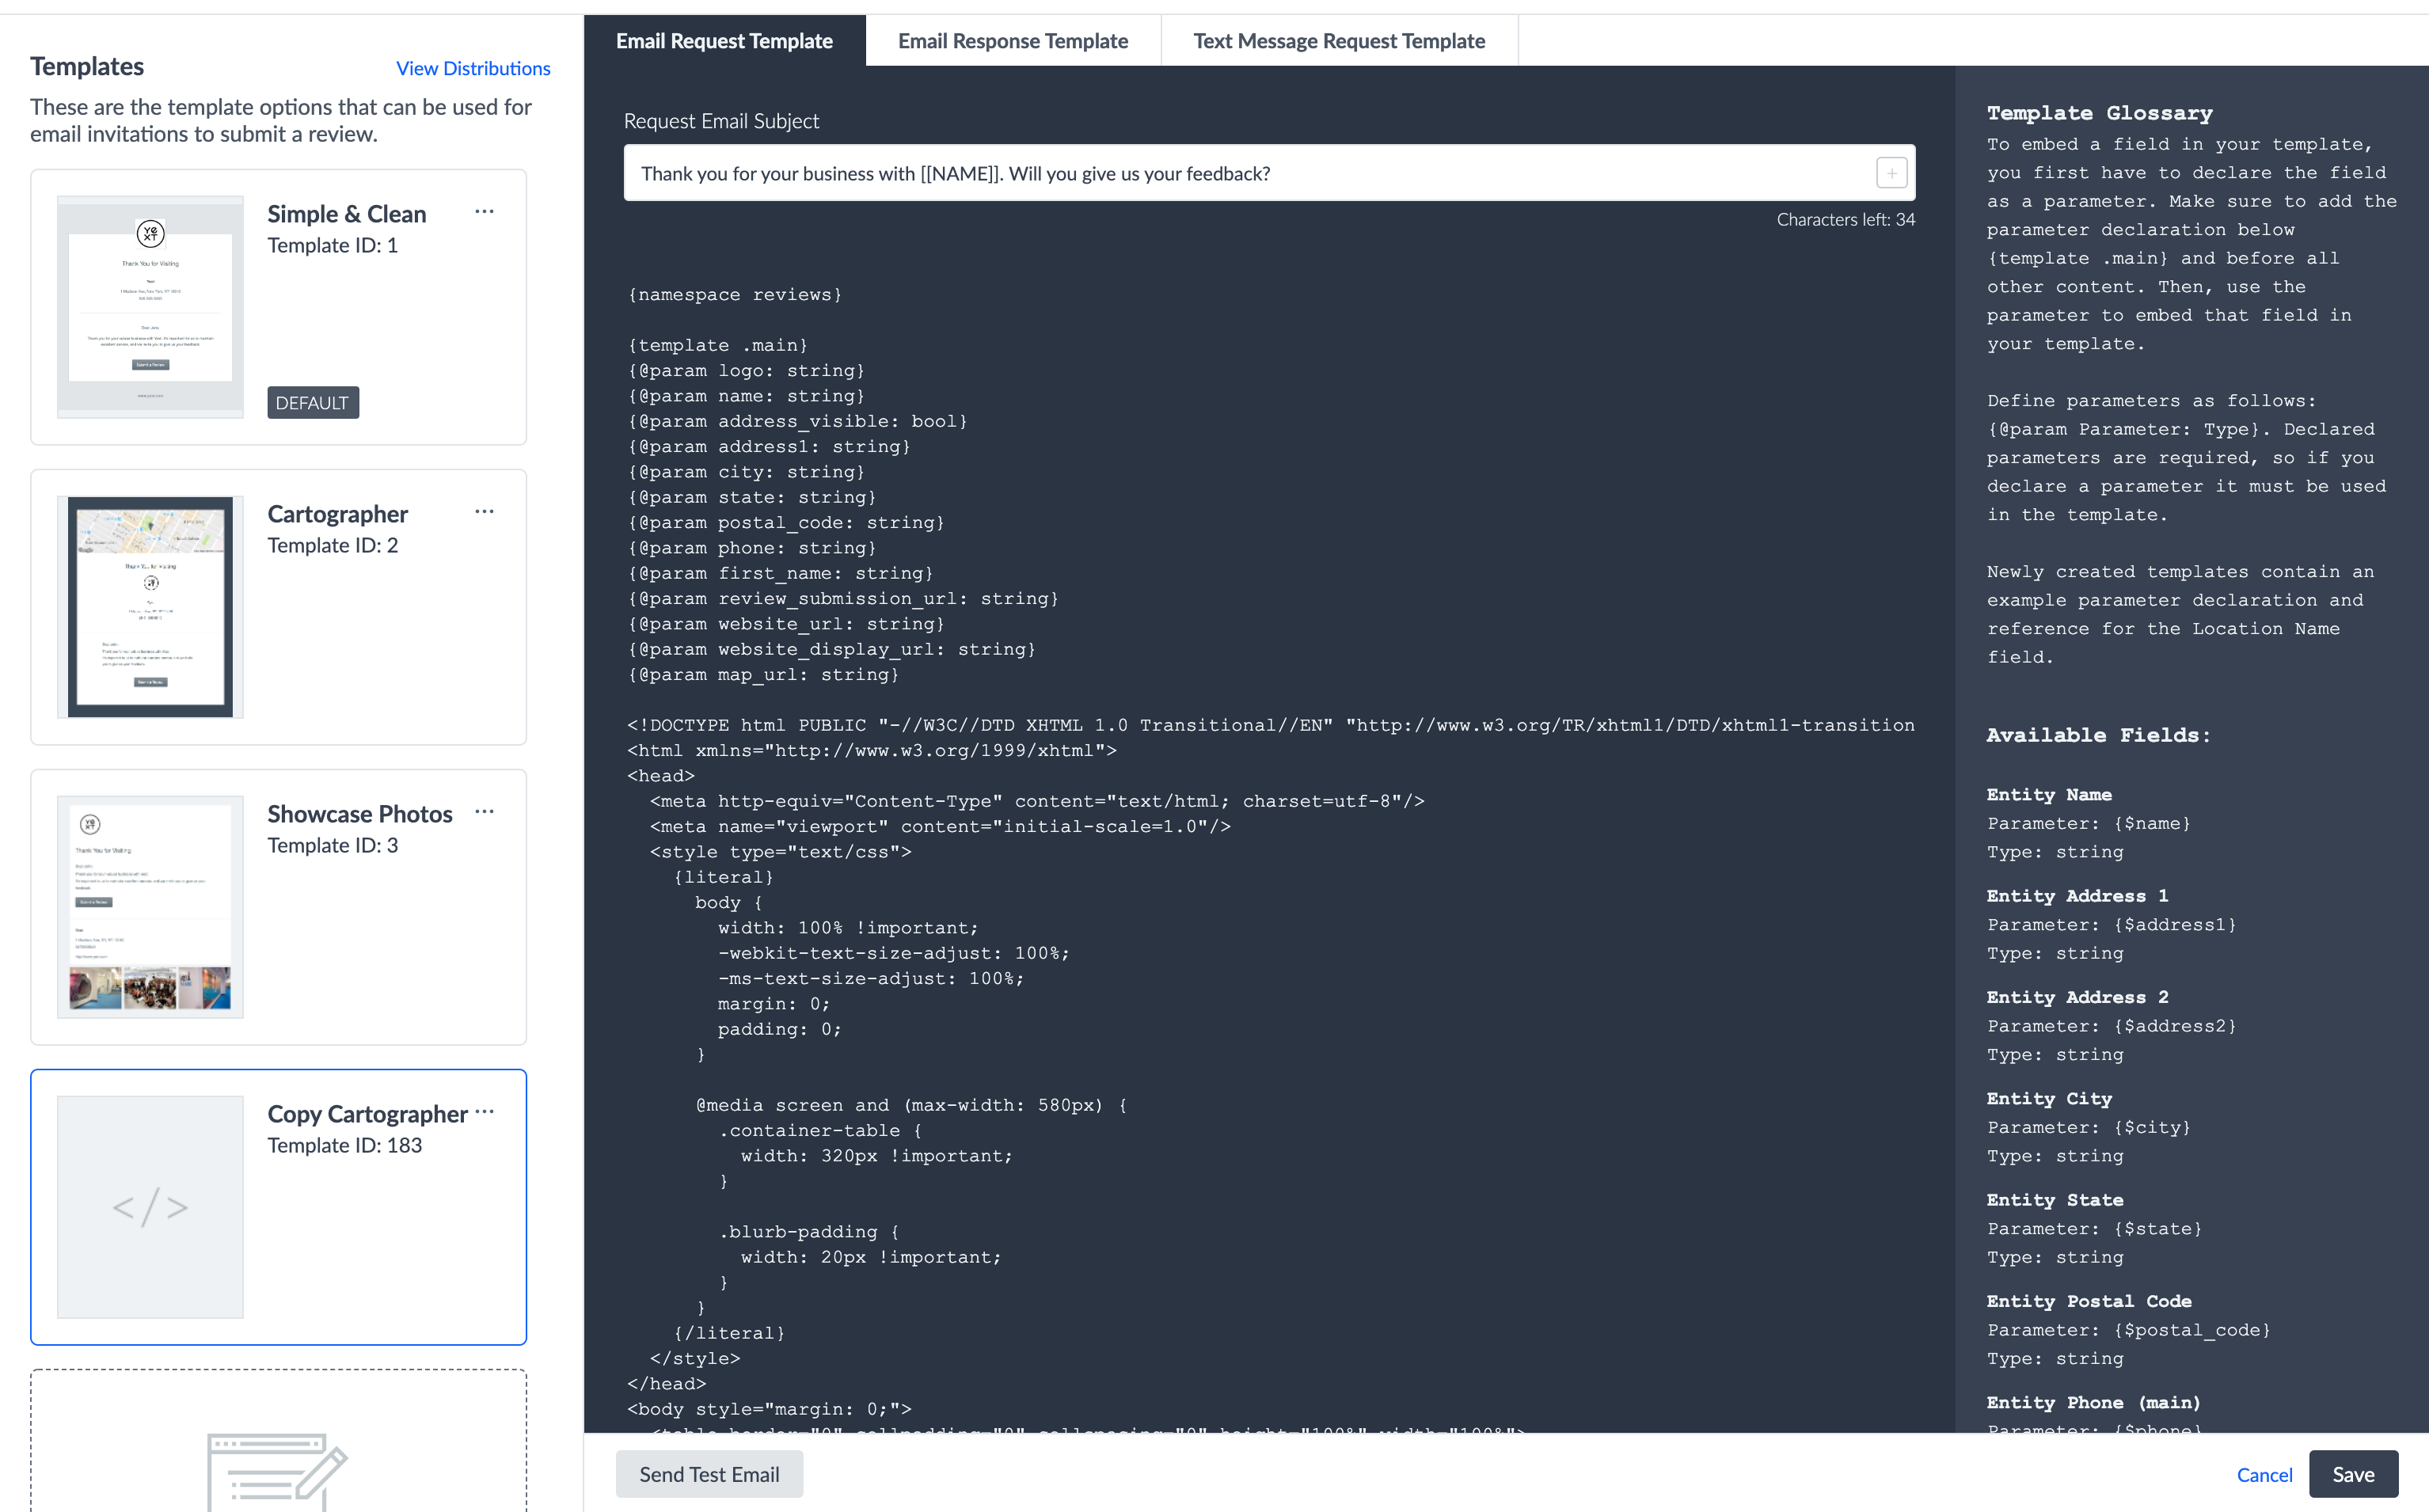Select the Cartographer template preview
The height and width of the screenshot is (1512, 2429).
point(150,607)
